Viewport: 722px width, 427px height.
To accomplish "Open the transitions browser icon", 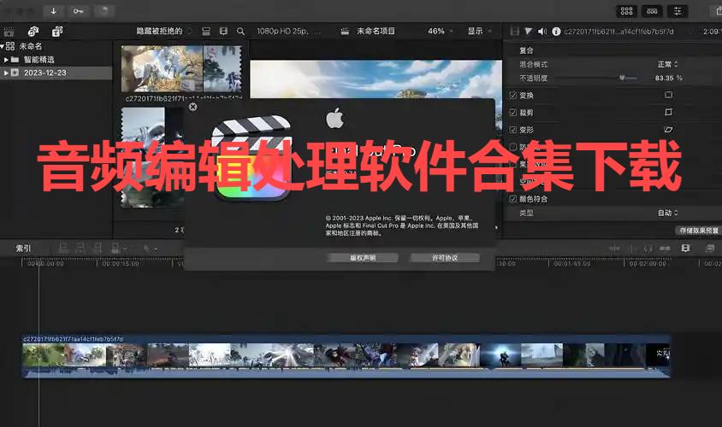I will point(710,249).
